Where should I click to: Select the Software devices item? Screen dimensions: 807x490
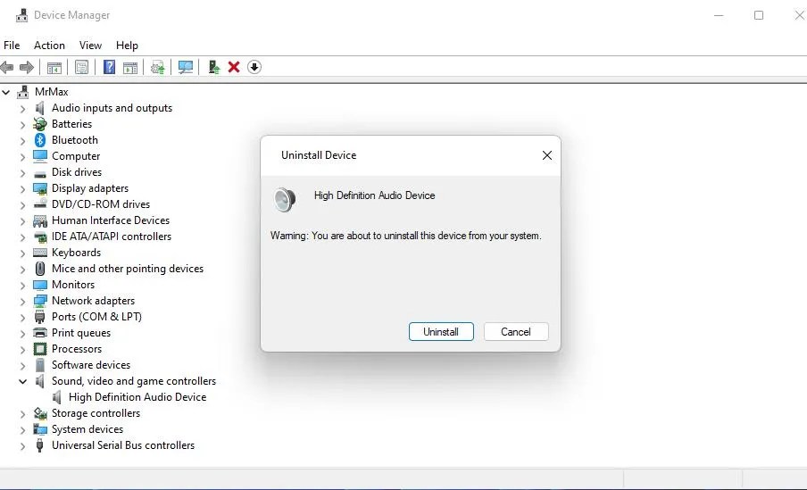pos(91,365)
